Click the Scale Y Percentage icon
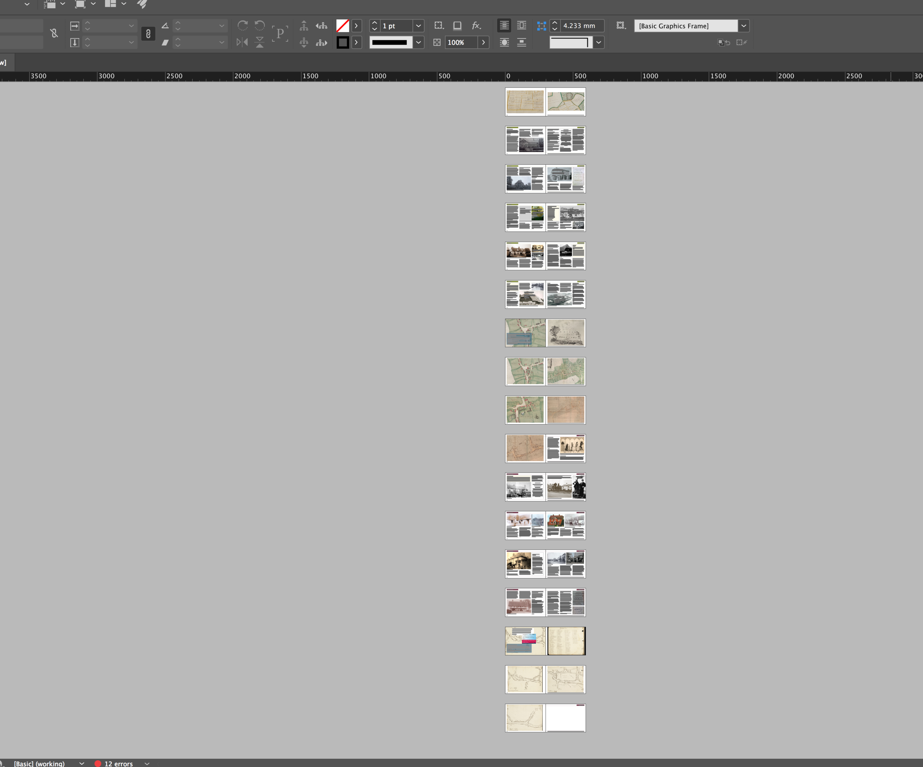The height and width of the screenshot is (767, 923). coord(75,43)
